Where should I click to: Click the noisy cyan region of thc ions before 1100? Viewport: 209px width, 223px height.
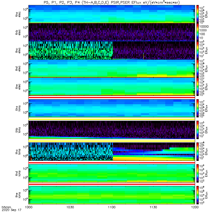click(x=71, y=152)
